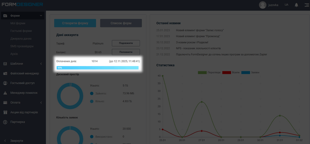310x144 pixels.
Task: Click the Guest access icon
Action: tap(5, 83)
